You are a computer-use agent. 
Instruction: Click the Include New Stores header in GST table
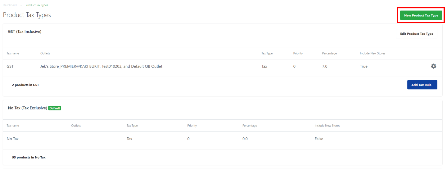pos(372,53)
